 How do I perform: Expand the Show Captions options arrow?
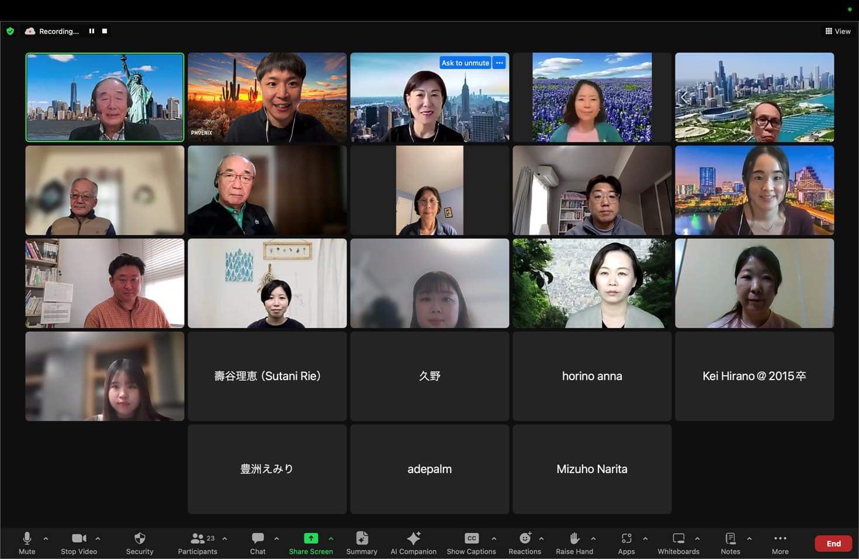[x=494, y=539]
